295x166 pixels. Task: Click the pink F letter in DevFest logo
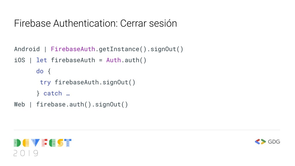[x=44, y=143]
